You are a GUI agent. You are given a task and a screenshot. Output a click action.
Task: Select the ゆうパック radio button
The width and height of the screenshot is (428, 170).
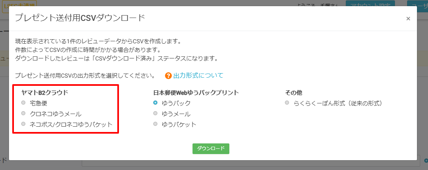pyautogui.click(x=155, y=103)
